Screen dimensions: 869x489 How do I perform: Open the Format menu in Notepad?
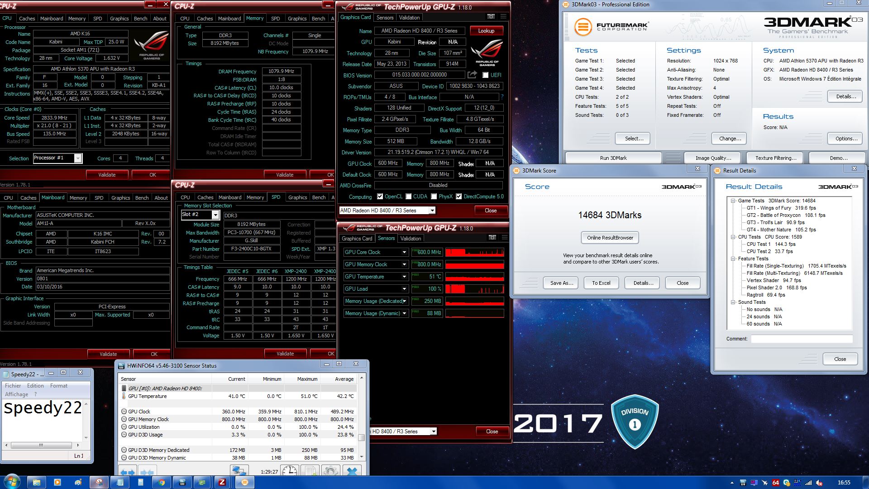click(58, 386)
